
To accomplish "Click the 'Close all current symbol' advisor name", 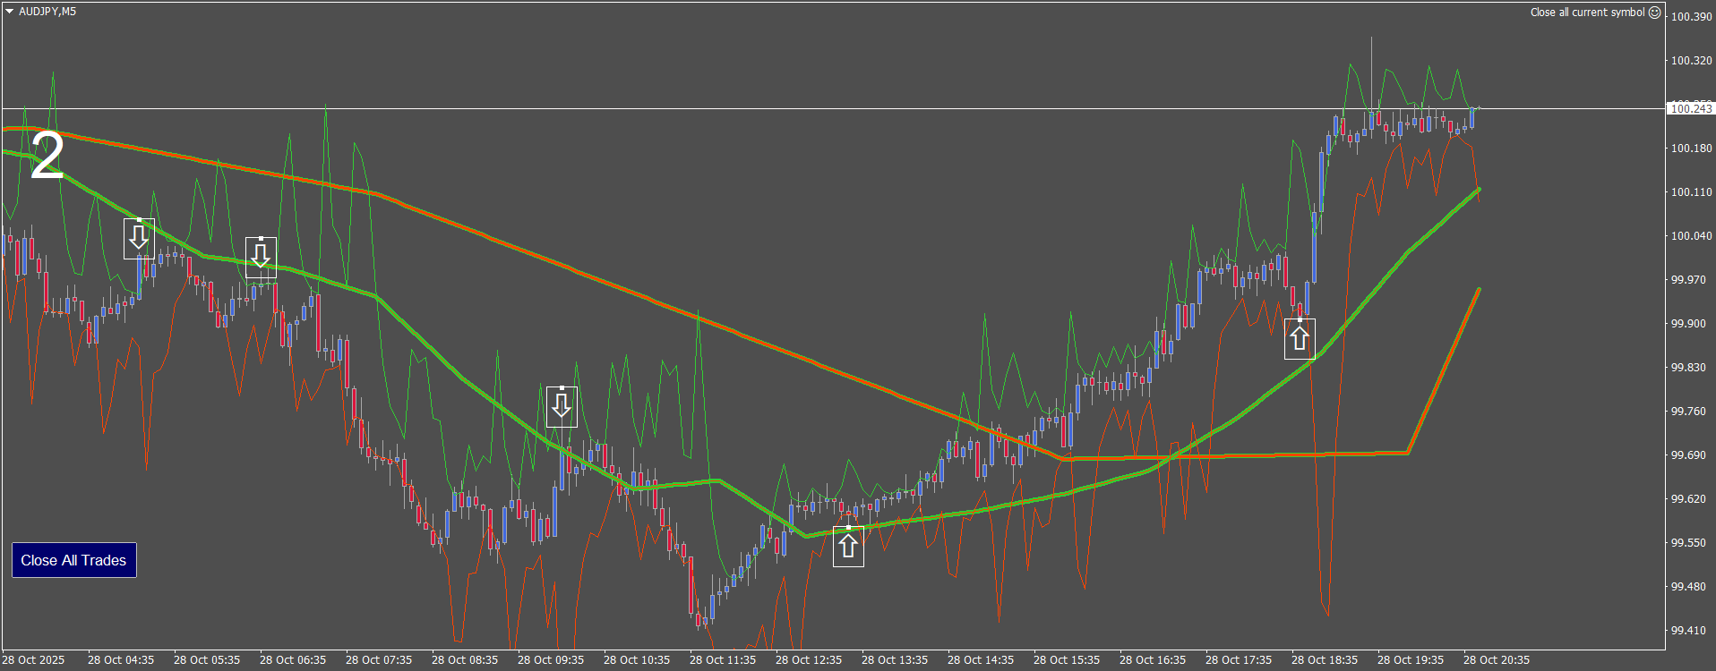I will (x=1587, y=13).
